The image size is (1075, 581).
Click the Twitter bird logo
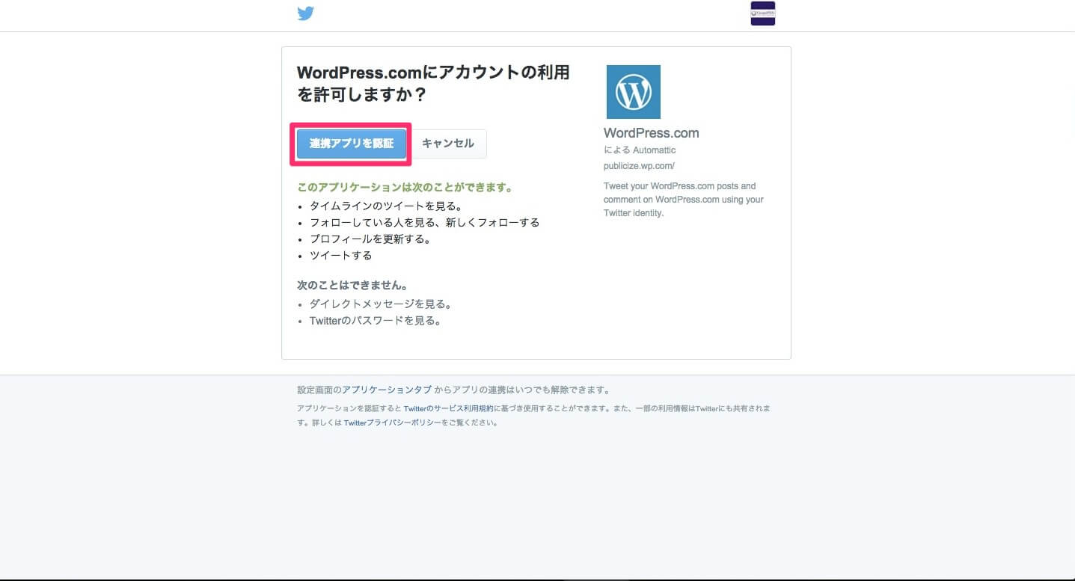tap(305, 13)
